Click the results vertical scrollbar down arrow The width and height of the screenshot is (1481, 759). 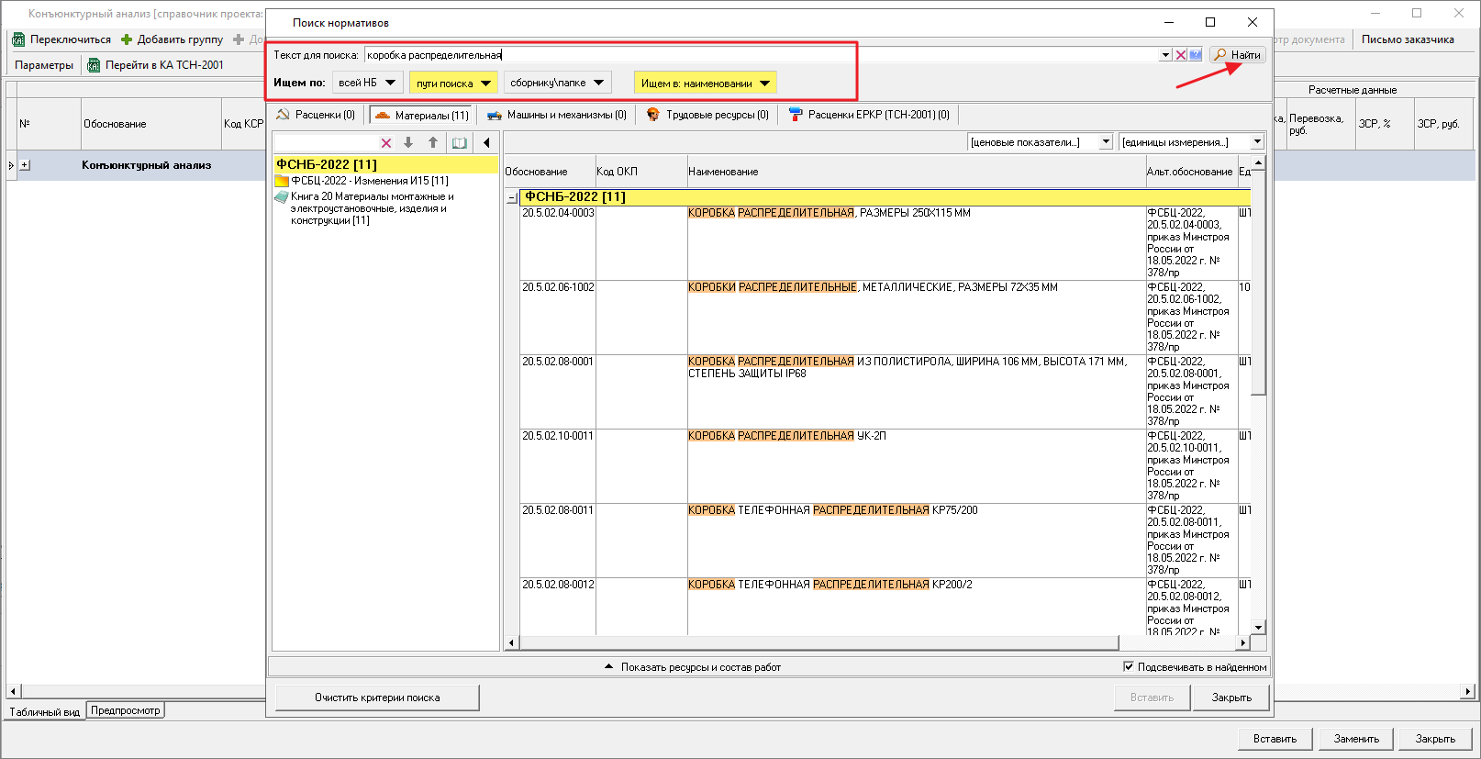coord(1258,627)
